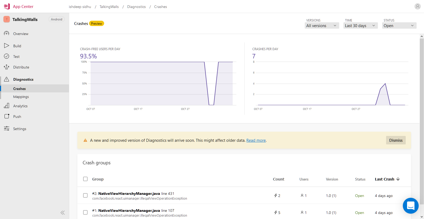Expand the Last 30 days dropdown
Image resolution: width=424 pixels, height=219 pixels.
pyautogui.click(x=360, y=25)
